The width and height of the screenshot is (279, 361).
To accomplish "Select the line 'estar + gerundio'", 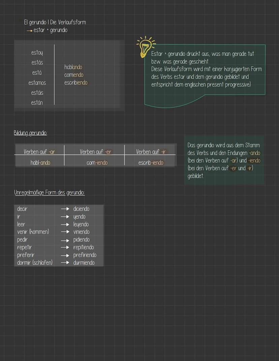I will pyautogui.click(x=50, y=30).
